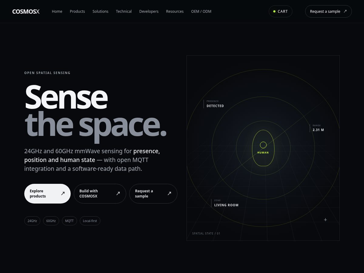The width and height of the screenshot is (364, 273).
Task: Click the small head circle above HUMAN
Action: point(263,145)
